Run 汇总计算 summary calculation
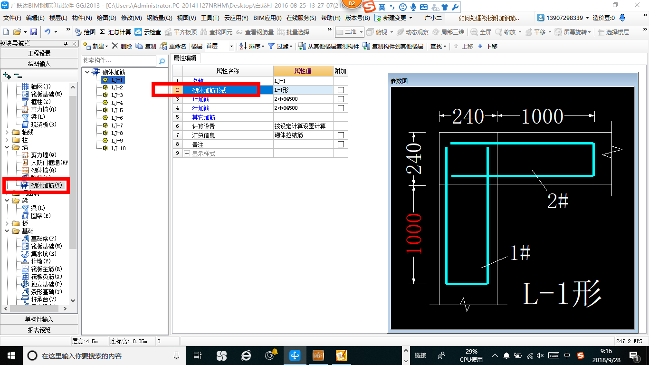This screenshot has width=649, height=365. coord(115,32)
